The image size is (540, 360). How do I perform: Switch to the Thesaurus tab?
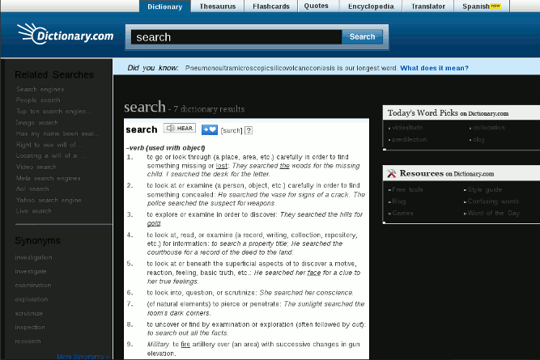tap(217, 6)
